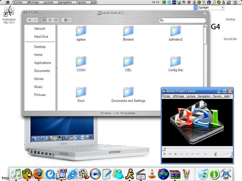This screenshot has width=242, height=181.
Task: Expand the Spotlight combo box arrow
Action: [x=223, y=7]
